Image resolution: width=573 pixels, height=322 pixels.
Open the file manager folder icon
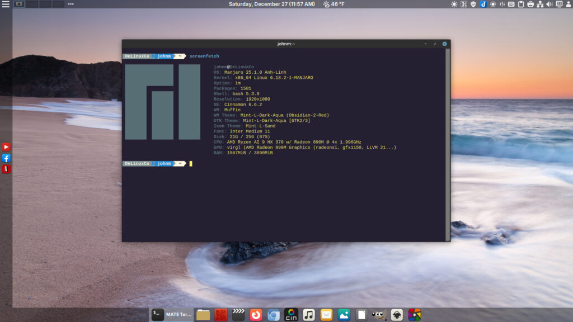click(203, 315)
